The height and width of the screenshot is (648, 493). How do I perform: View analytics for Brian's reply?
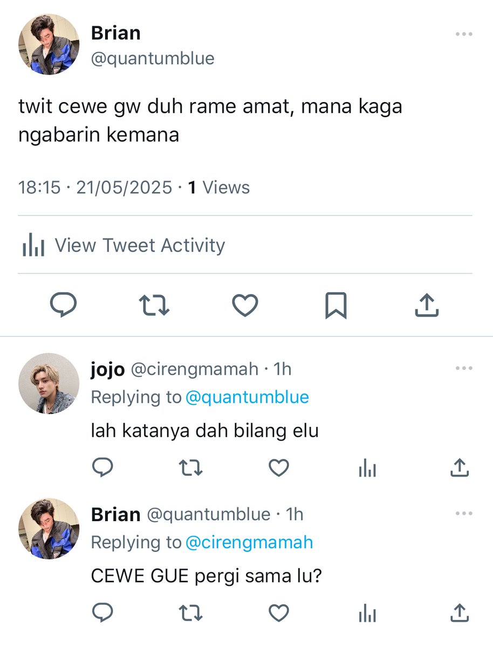click(367, 613)
